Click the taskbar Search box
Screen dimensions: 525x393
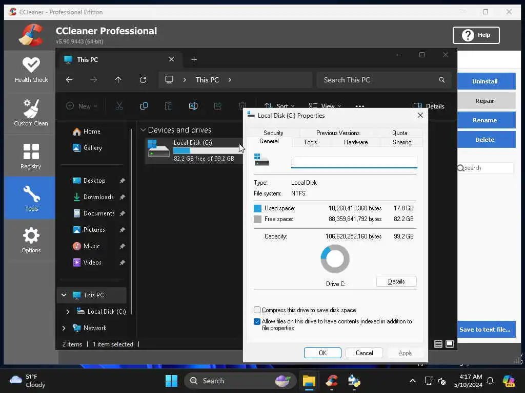click(240, 381)
